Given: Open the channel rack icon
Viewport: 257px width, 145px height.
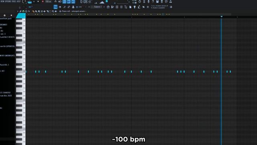Looking at the screenshot, I should [x=117, y=7].
